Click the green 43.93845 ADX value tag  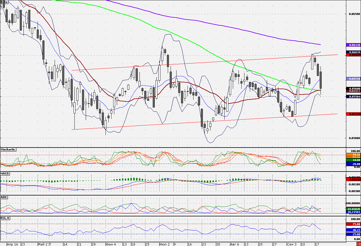click(353, 209)
